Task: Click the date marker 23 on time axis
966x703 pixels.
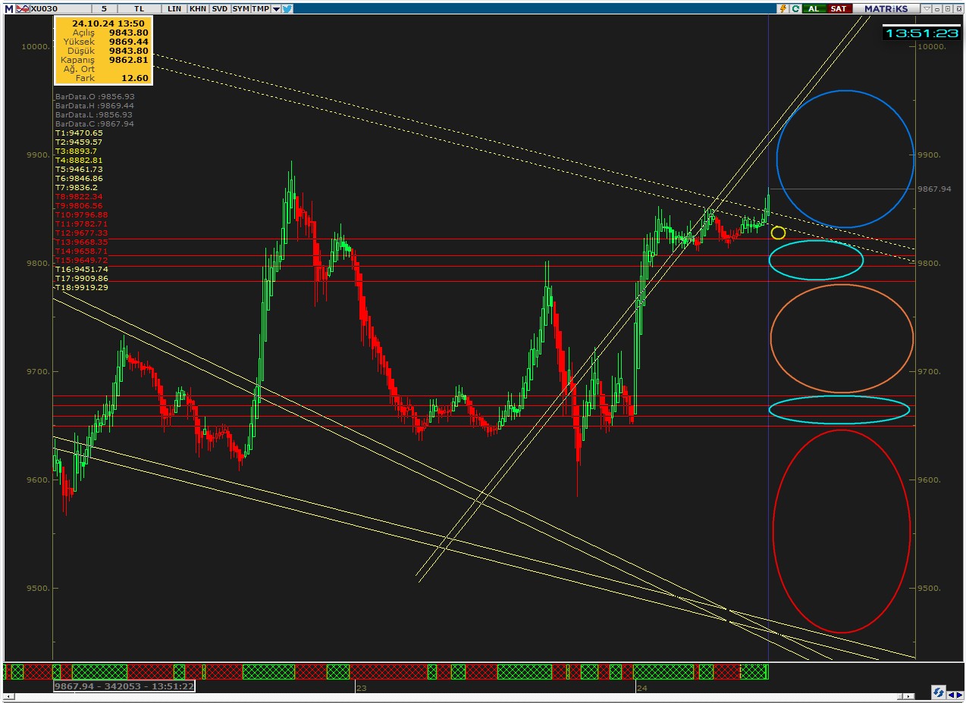Action: pyautogui.click(x=361, y=688)
